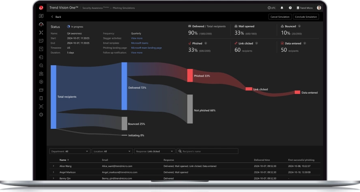
Task: Click the Mail opened envelope icon
Action: pos(236,26)
